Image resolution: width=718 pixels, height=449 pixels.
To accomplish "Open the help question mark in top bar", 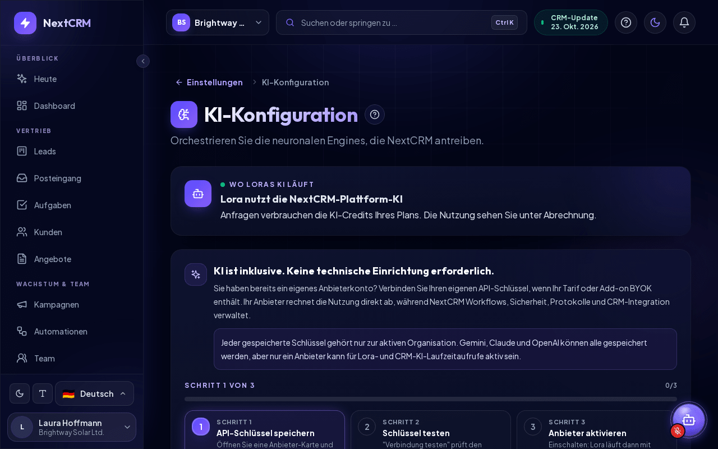I will (626, 22).
